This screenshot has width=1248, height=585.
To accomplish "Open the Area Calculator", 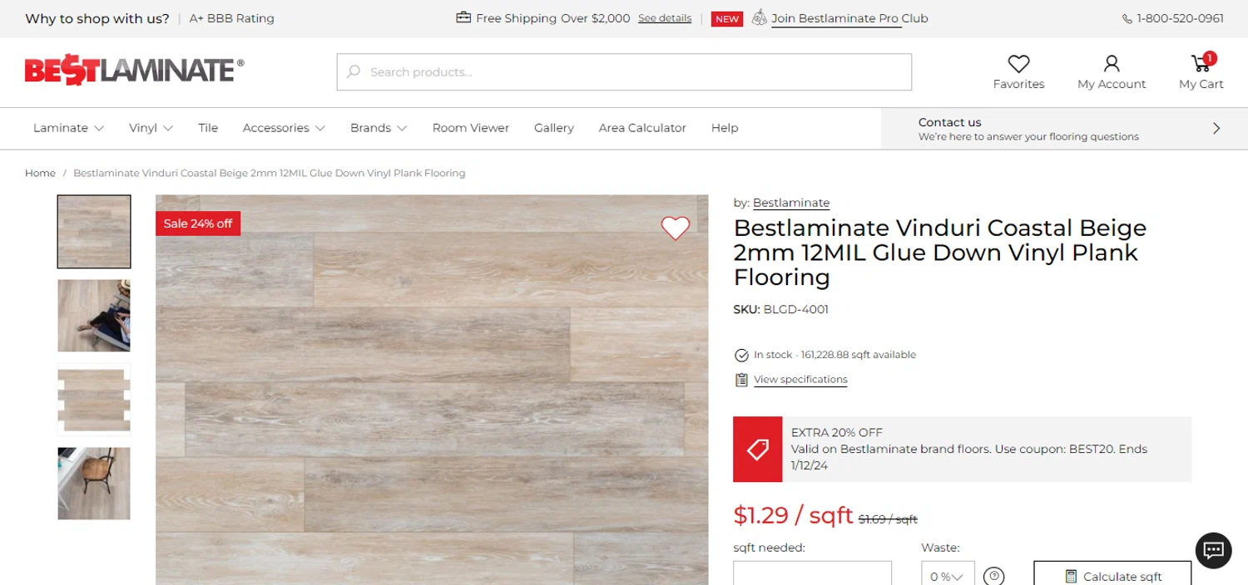I will click(x=642, y=128).
